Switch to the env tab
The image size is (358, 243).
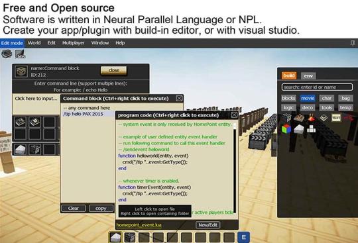[308, 75]
